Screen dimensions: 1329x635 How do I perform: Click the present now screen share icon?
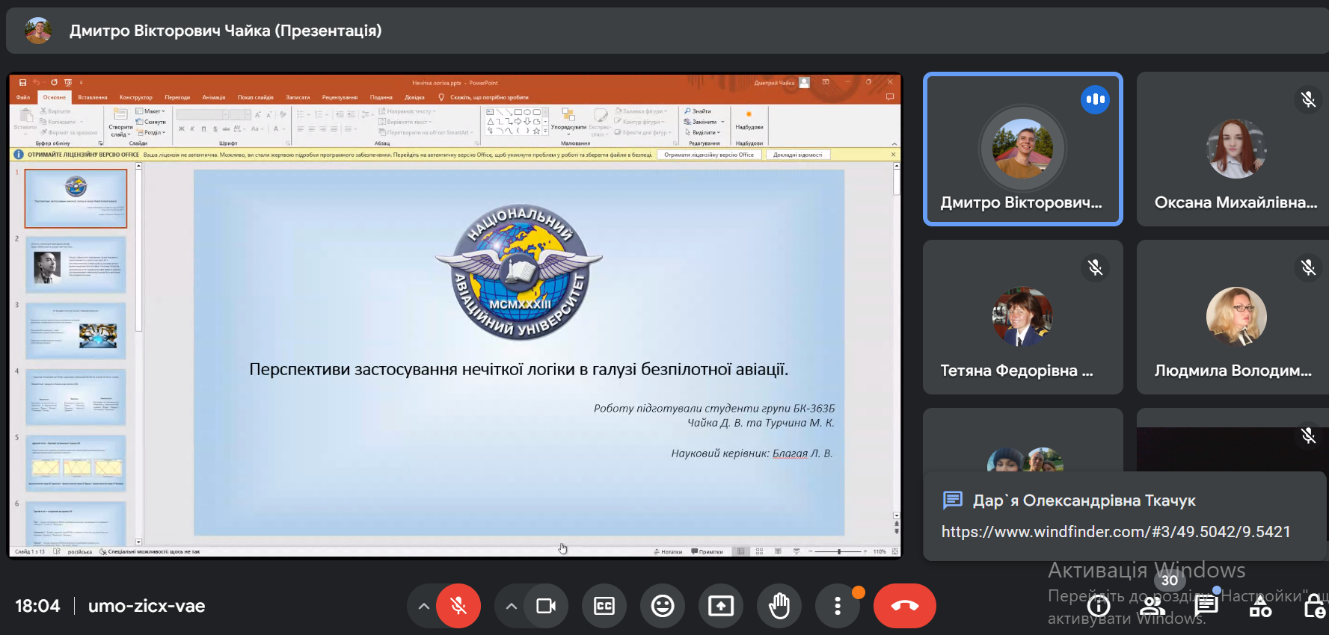click(x=721, y=606)
